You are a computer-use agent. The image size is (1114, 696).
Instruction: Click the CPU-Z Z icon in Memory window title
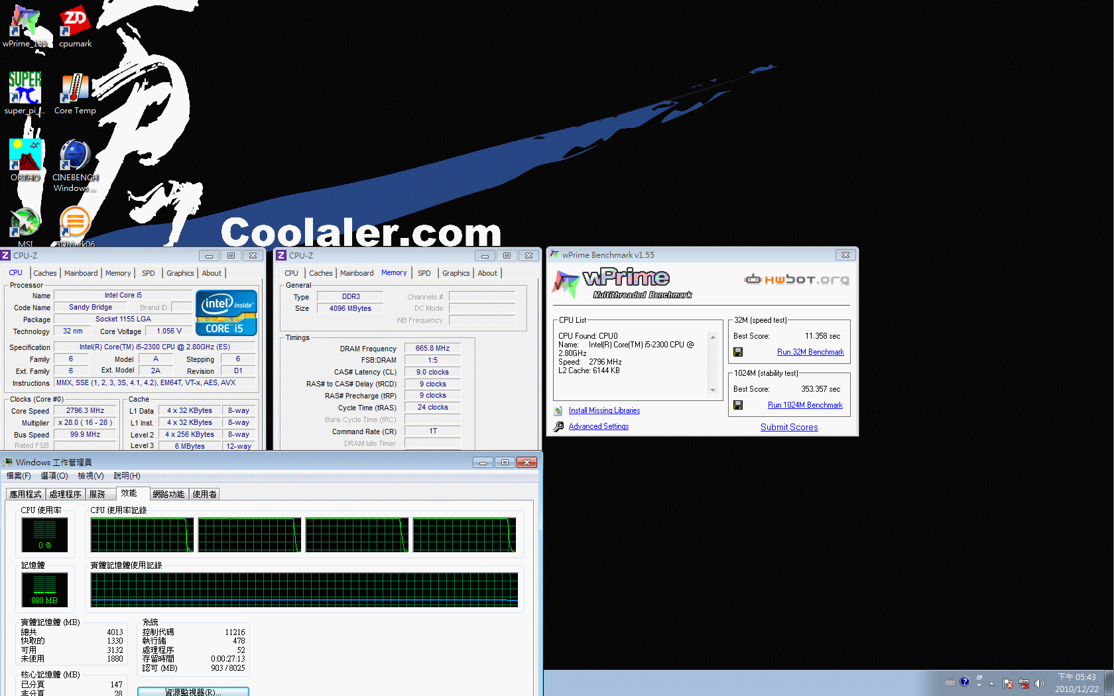click(x=281, y=255)
